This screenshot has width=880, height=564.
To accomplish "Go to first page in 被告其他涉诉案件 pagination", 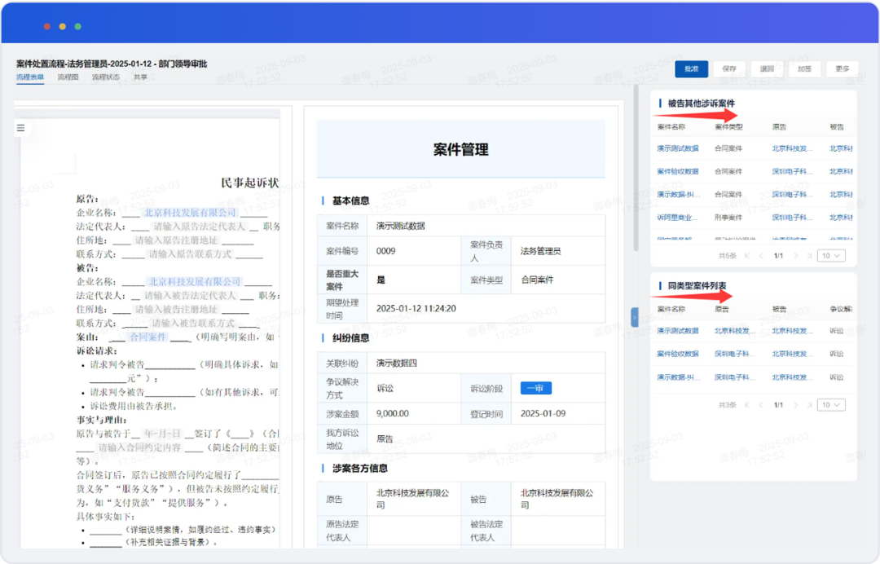I will [x=747, y=256].
